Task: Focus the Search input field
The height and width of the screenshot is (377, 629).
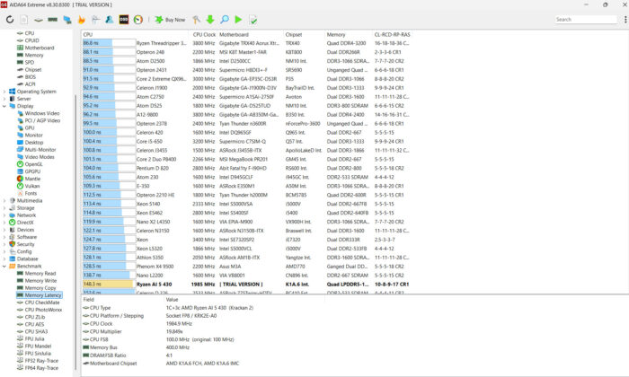Action: [x=586, y=19]
